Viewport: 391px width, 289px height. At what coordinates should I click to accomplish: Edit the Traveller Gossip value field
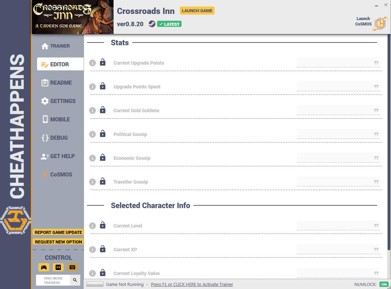pos(338,182)
